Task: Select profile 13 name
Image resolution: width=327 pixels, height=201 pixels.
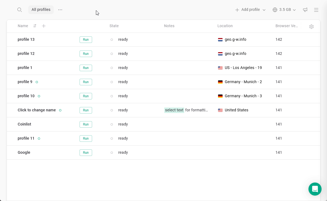Action: point(26,39)
